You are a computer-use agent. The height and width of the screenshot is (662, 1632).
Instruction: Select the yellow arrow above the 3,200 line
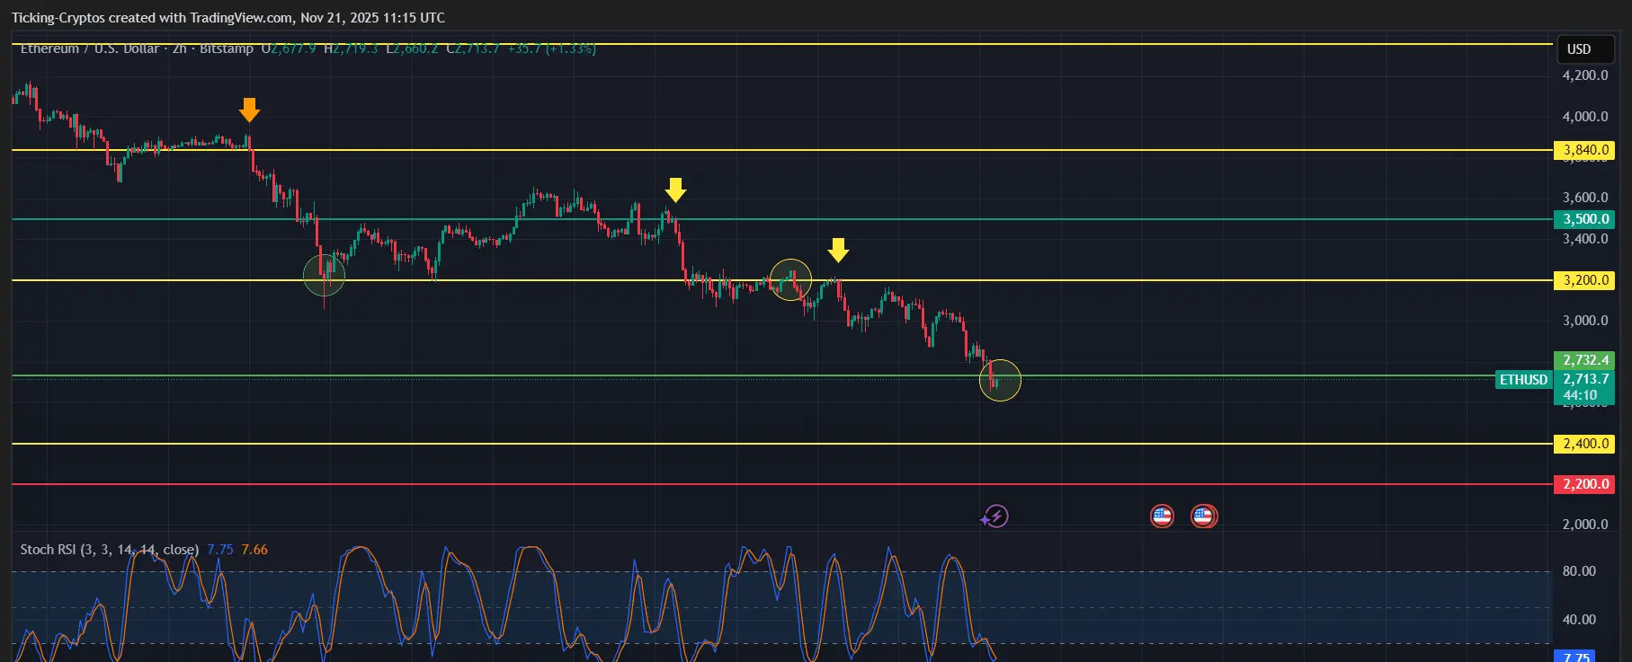(838, 250)
